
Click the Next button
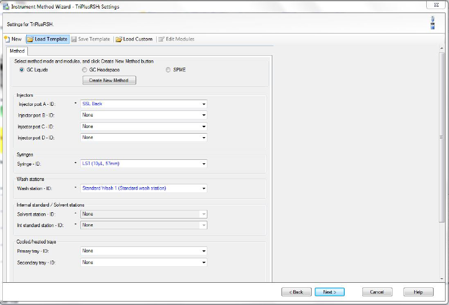329,292
